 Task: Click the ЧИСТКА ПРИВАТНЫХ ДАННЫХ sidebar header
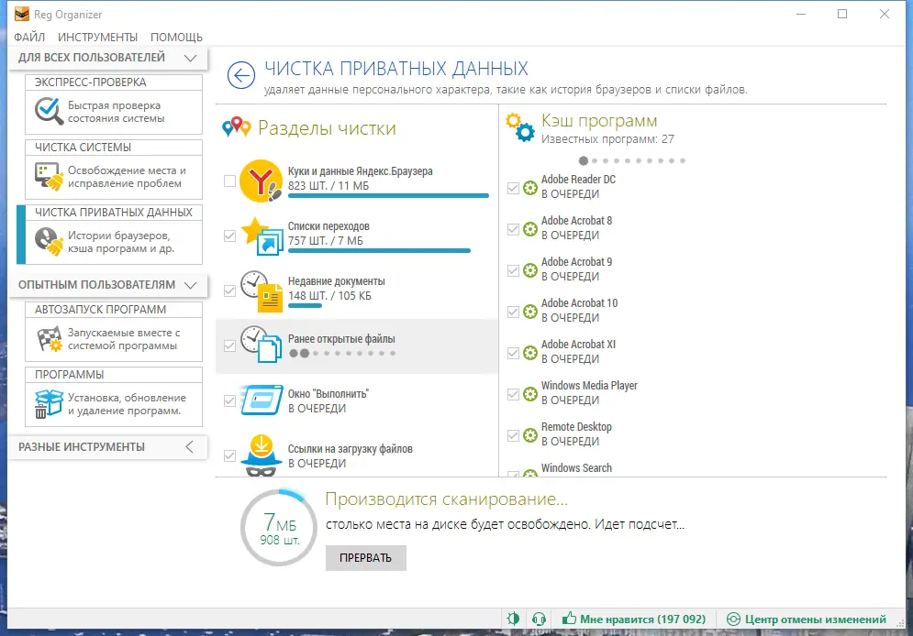114,213
